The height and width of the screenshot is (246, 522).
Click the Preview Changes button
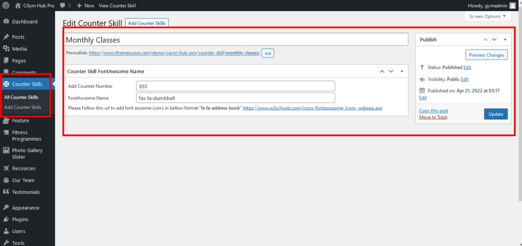[486, 55]
